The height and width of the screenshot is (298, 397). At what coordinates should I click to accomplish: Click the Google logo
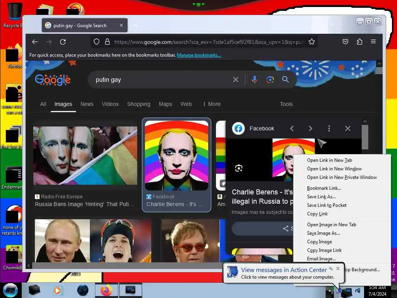(53, 80)
